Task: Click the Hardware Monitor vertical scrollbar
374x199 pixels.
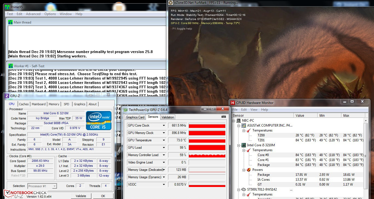Action: point(366,156)
